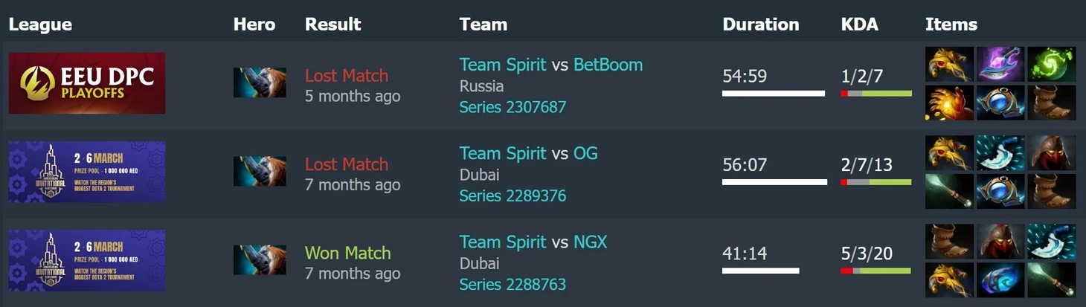Open the OG team link
Image resolution: width=1086 pixels, height=307 pixels.
(x=585, y=154)
